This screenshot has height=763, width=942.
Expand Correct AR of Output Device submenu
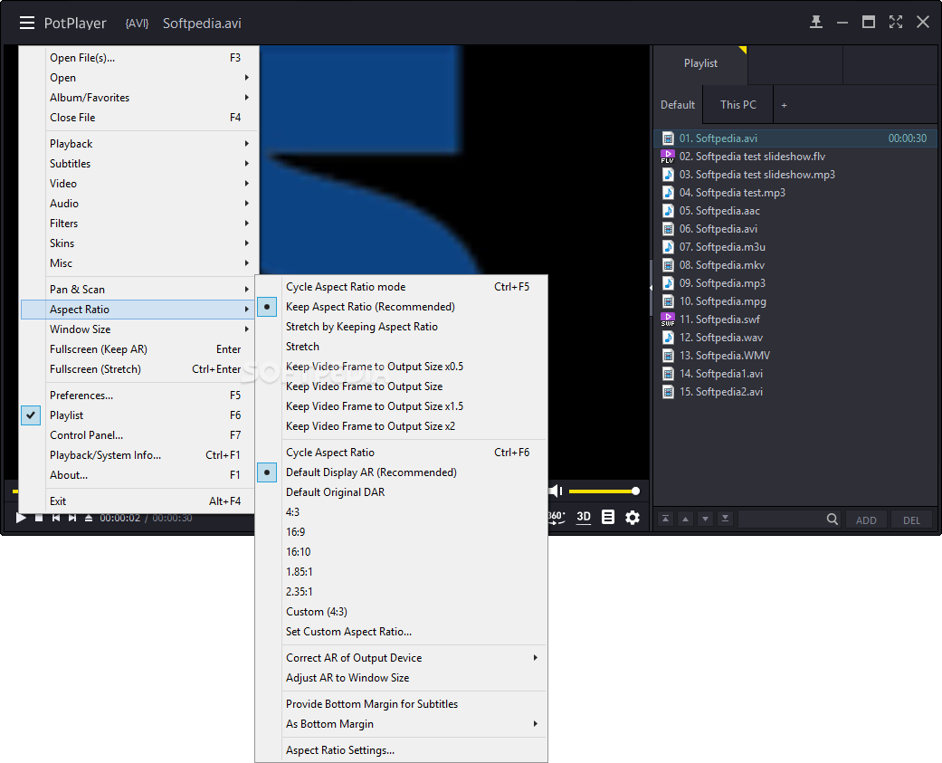[x=401, y=657]
